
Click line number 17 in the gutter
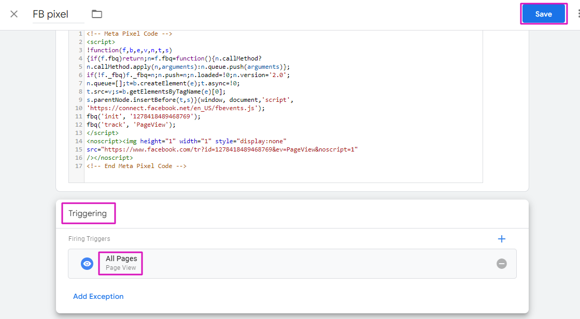(x=78, y=166)
